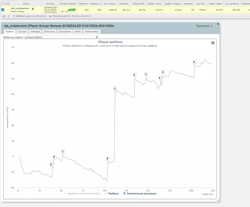The image size is (250, 207).
Task: Tick the select-all checkbox in the table header
Action: (3, 3)
